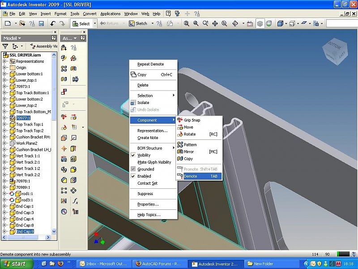Open Assembly panel help question icon
The height and width of the screenshot is (269, 358).
pyautogui.click(x=83, y=38)
